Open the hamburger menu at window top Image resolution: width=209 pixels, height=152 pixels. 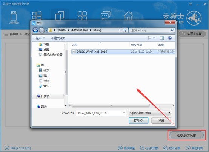click(191, 4)
